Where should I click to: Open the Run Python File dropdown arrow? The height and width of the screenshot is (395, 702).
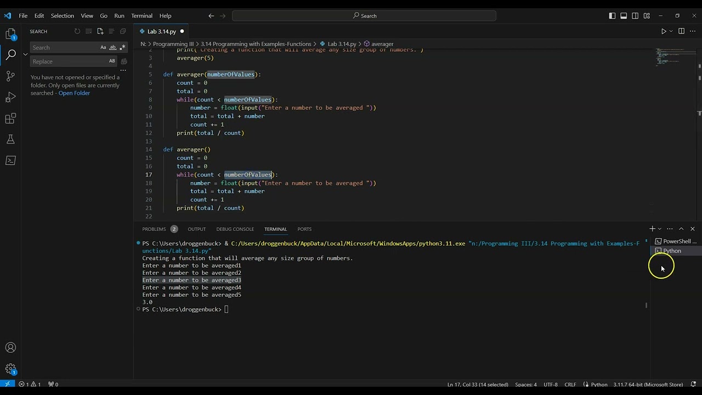click(671, 31)
